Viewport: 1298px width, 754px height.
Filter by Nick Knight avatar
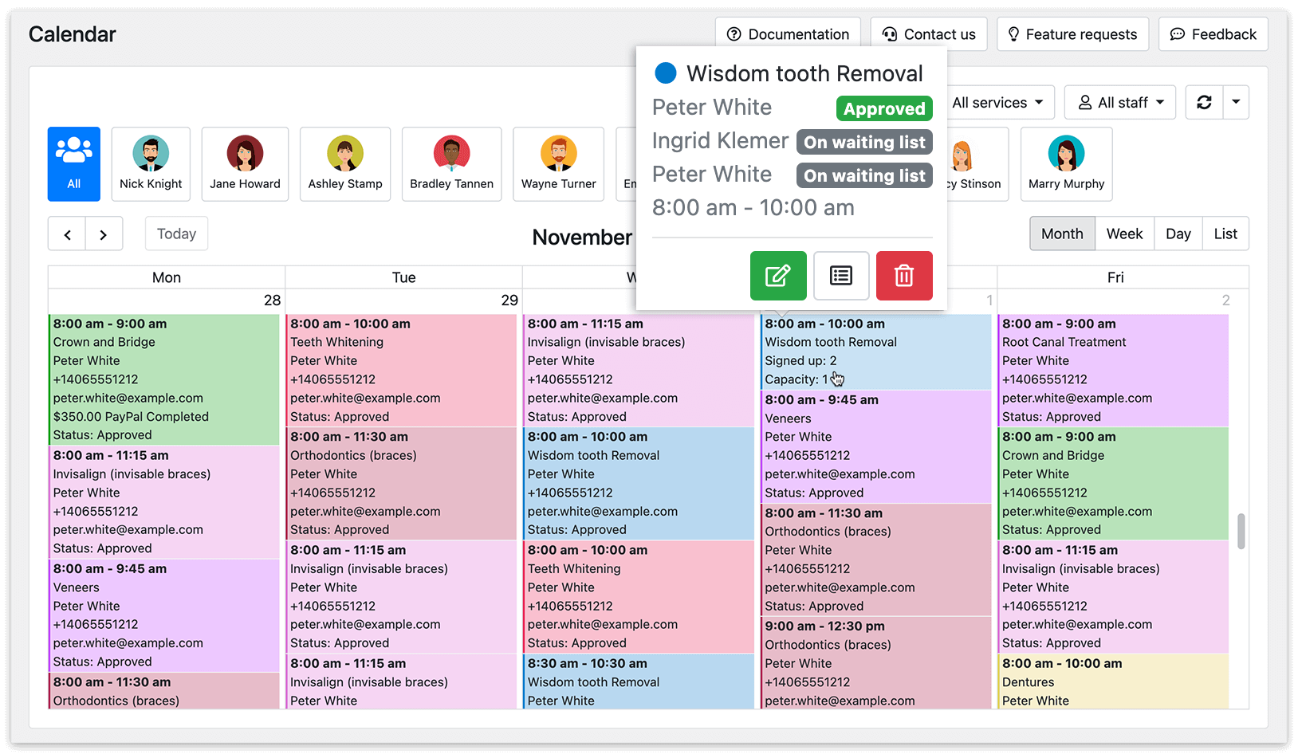[151, 163]
